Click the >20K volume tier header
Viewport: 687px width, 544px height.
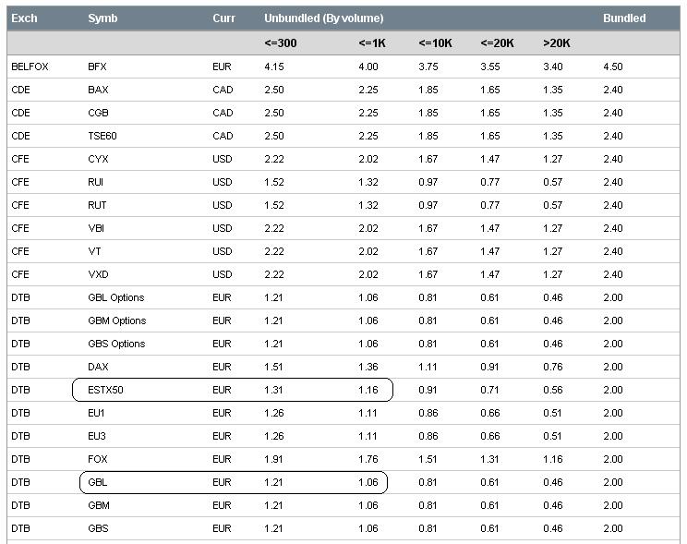coord(557,42)
